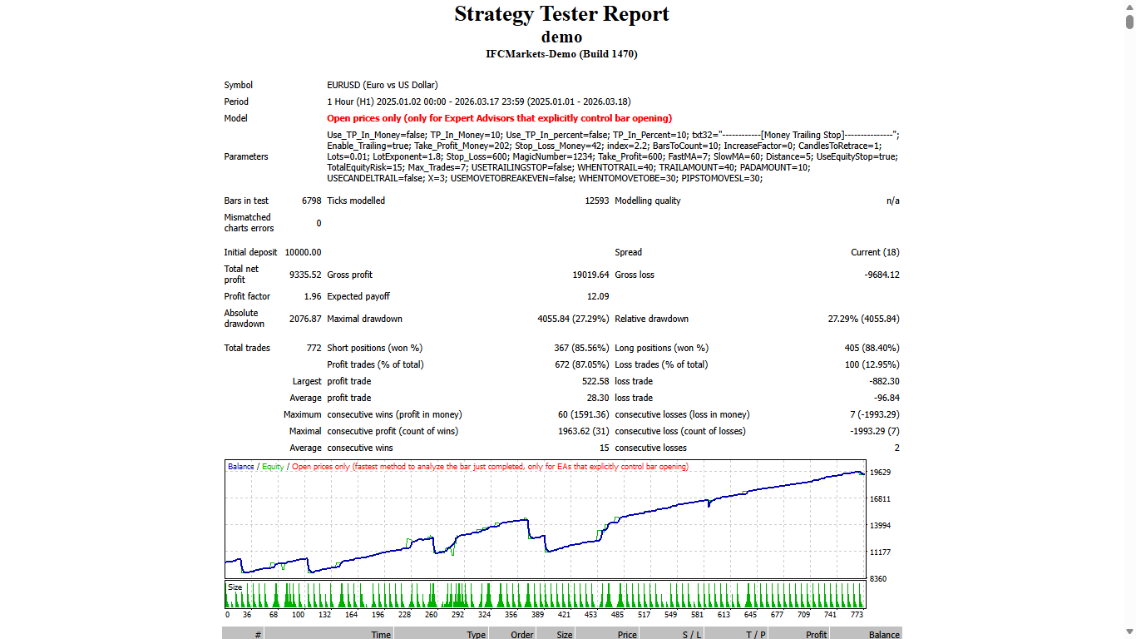Click the Time column header

click(380, 634)
